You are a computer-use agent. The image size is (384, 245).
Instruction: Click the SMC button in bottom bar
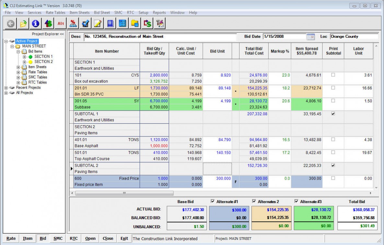point(58,239)
